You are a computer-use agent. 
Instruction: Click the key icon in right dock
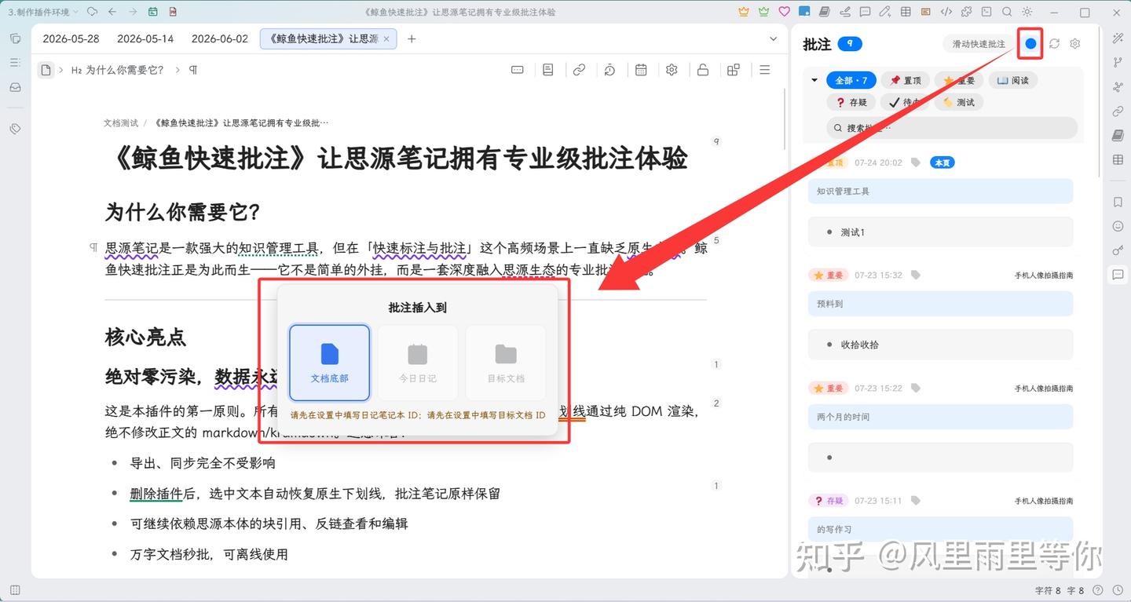coord(1118,250)
